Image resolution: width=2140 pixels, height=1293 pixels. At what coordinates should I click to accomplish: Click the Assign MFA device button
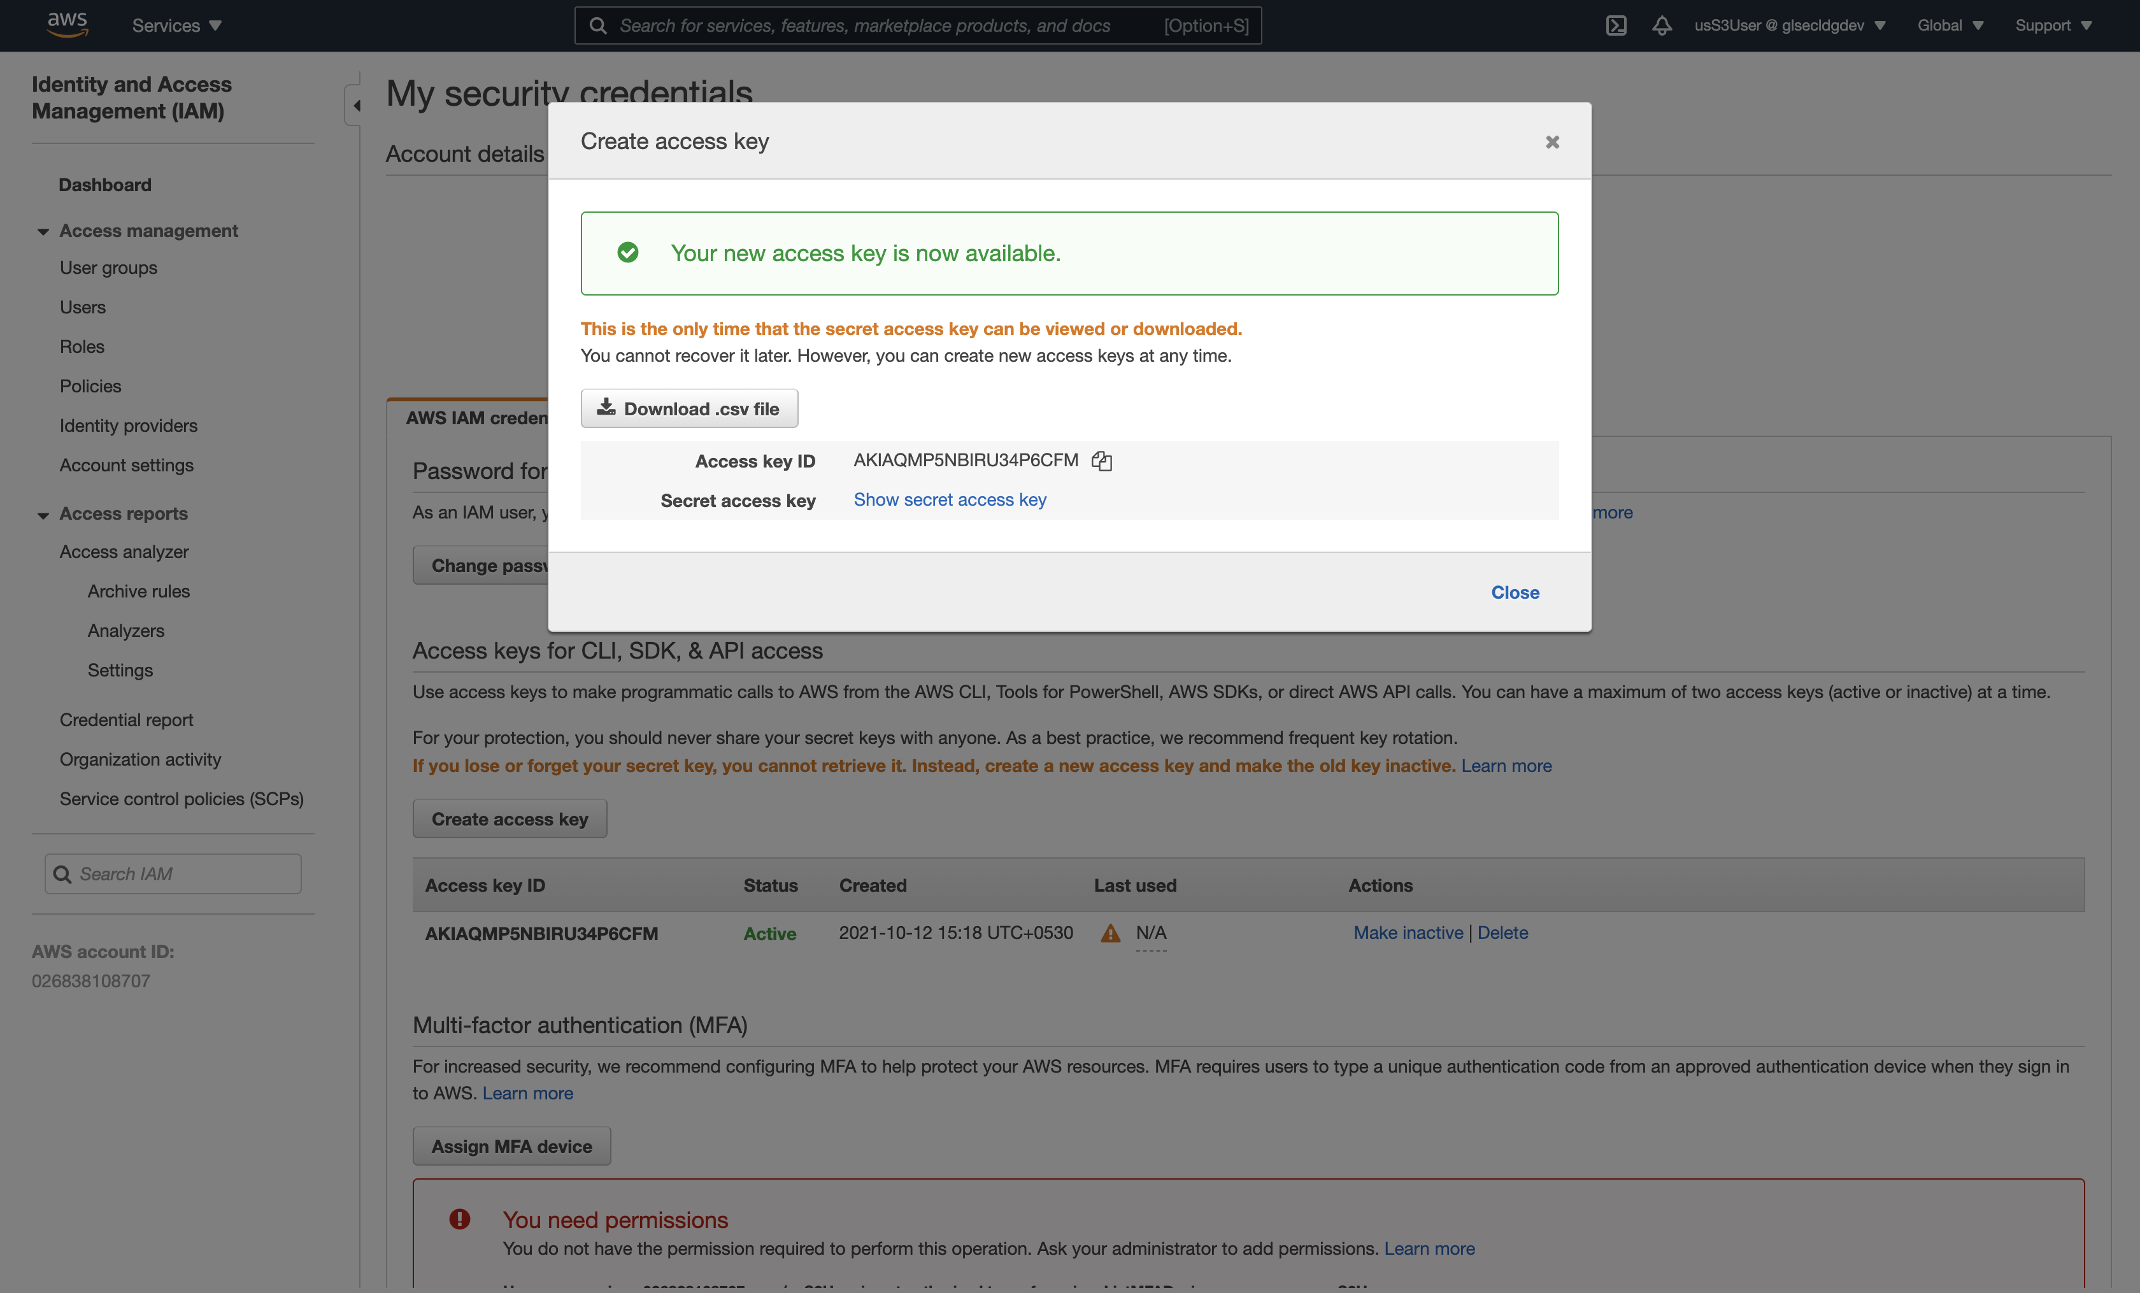tap(511, 1147)
